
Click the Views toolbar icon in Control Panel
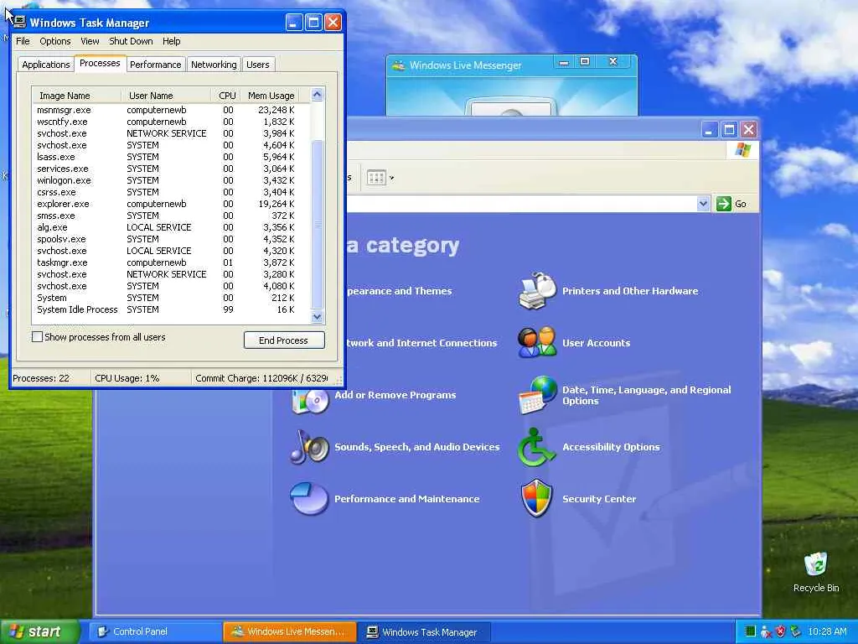pos(376,178)
